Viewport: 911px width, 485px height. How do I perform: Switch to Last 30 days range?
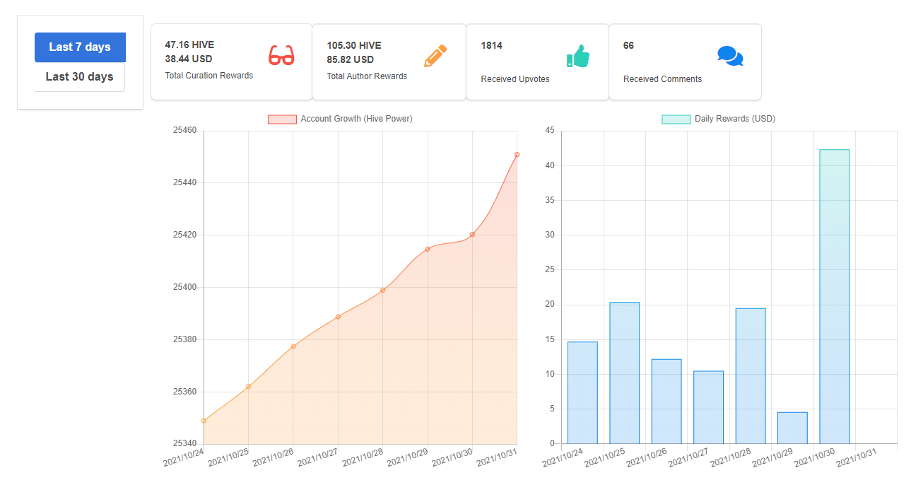[80, 77]
